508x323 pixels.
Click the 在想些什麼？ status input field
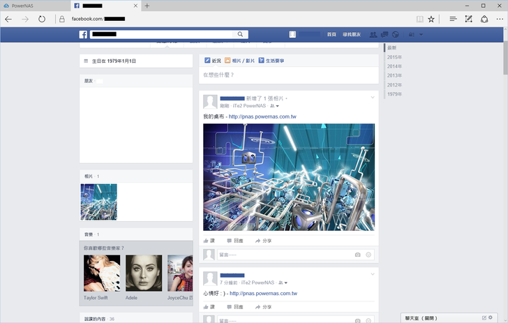pos(287,75)
